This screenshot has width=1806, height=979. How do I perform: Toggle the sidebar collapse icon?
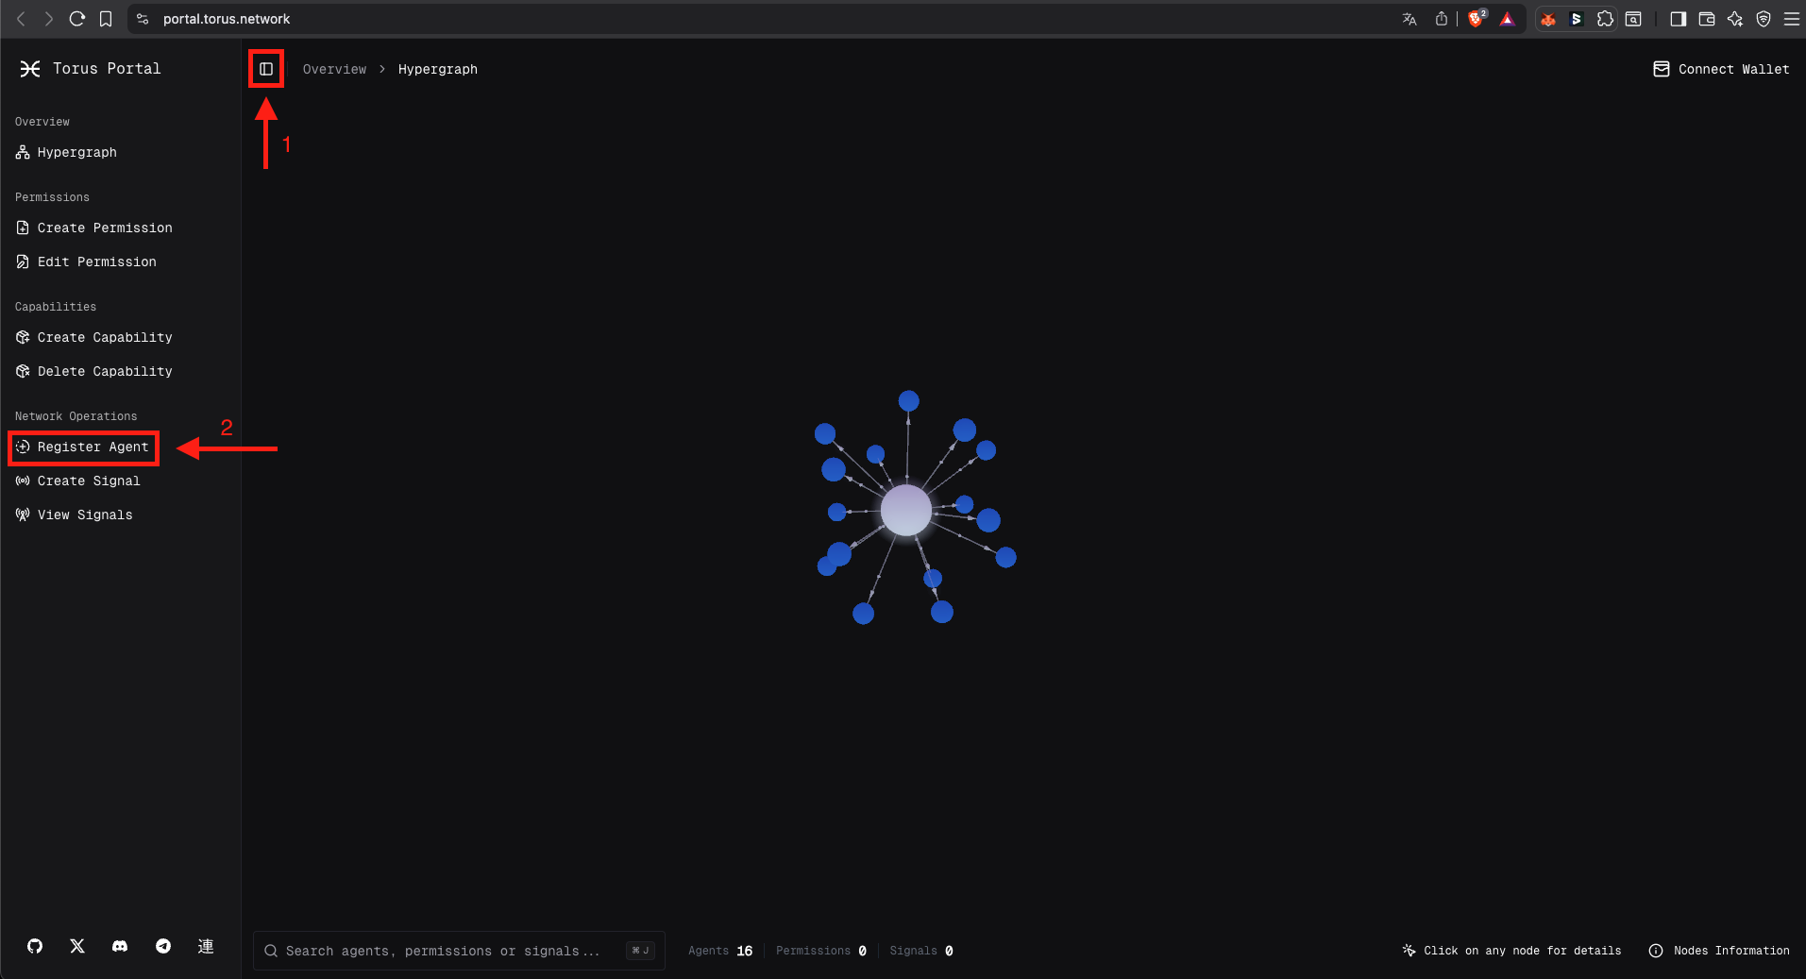pos(266,69)
